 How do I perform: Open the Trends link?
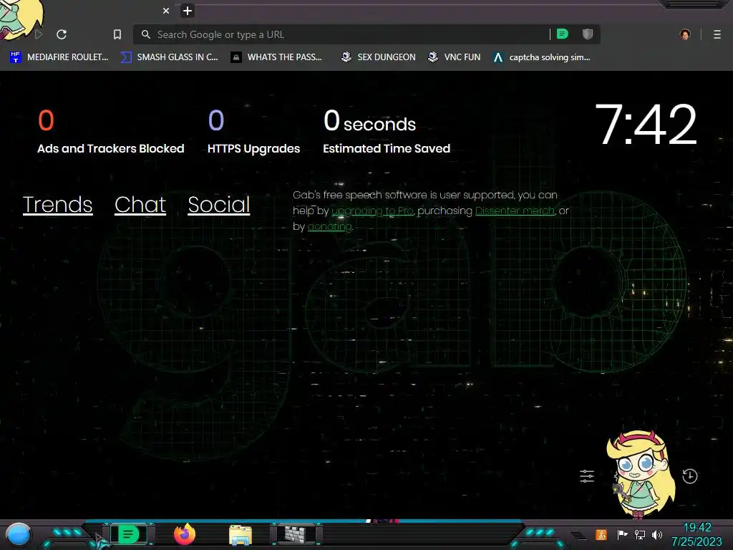pyautogui.click(x=57, y=204)
